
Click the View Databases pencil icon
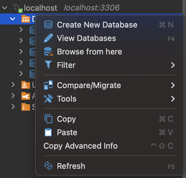coord(48,38)
